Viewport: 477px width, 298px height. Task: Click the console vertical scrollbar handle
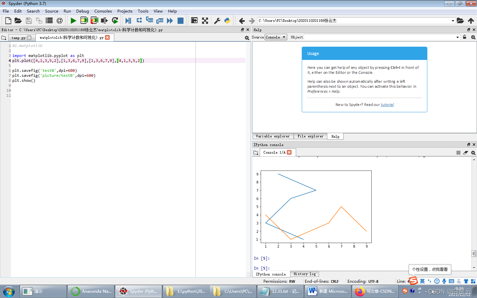(474, 254)
